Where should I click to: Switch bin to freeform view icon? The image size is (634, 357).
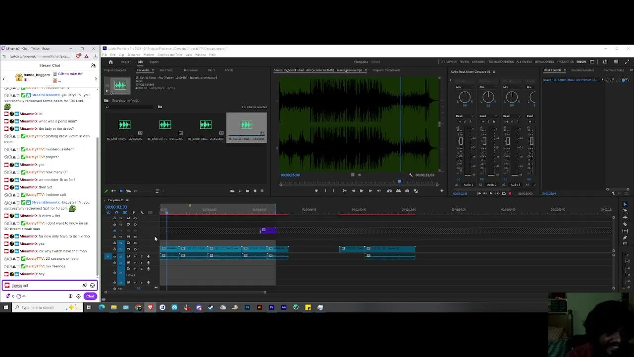pos(128,191)
